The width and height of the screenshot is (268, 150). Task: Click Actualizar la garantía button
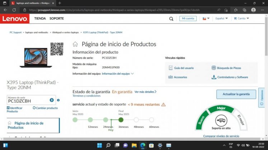coord(236,94)
